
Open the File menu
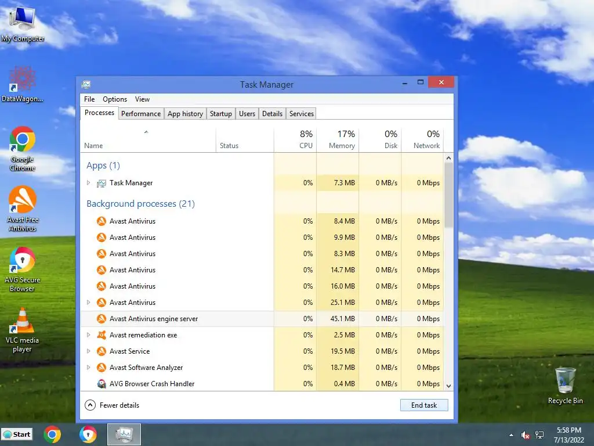pos(89,99)
